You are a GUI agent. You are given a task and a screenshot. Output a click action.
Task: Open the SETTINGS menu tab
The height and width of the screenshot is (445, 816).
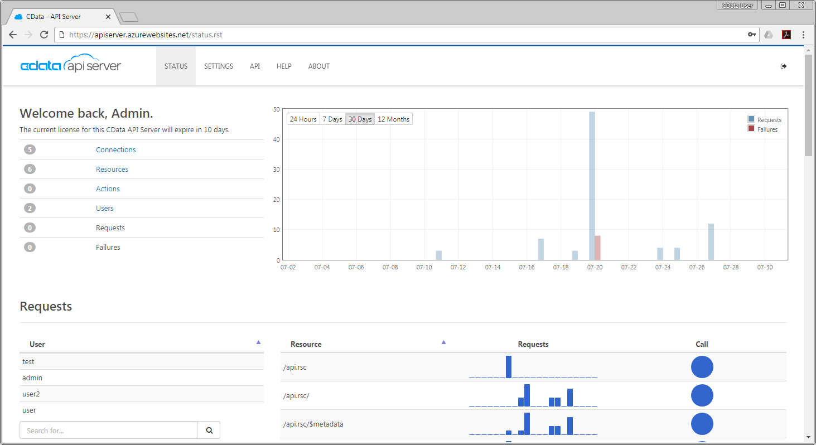[219, 66]
